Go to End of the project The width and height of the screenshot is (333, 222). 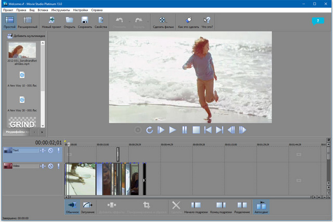click(220, 130)
